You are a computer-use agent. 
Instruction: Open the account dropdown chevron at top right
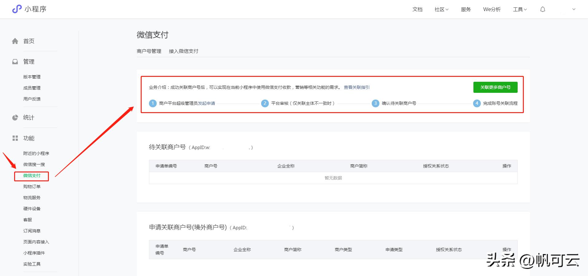(x=574, y=10)
